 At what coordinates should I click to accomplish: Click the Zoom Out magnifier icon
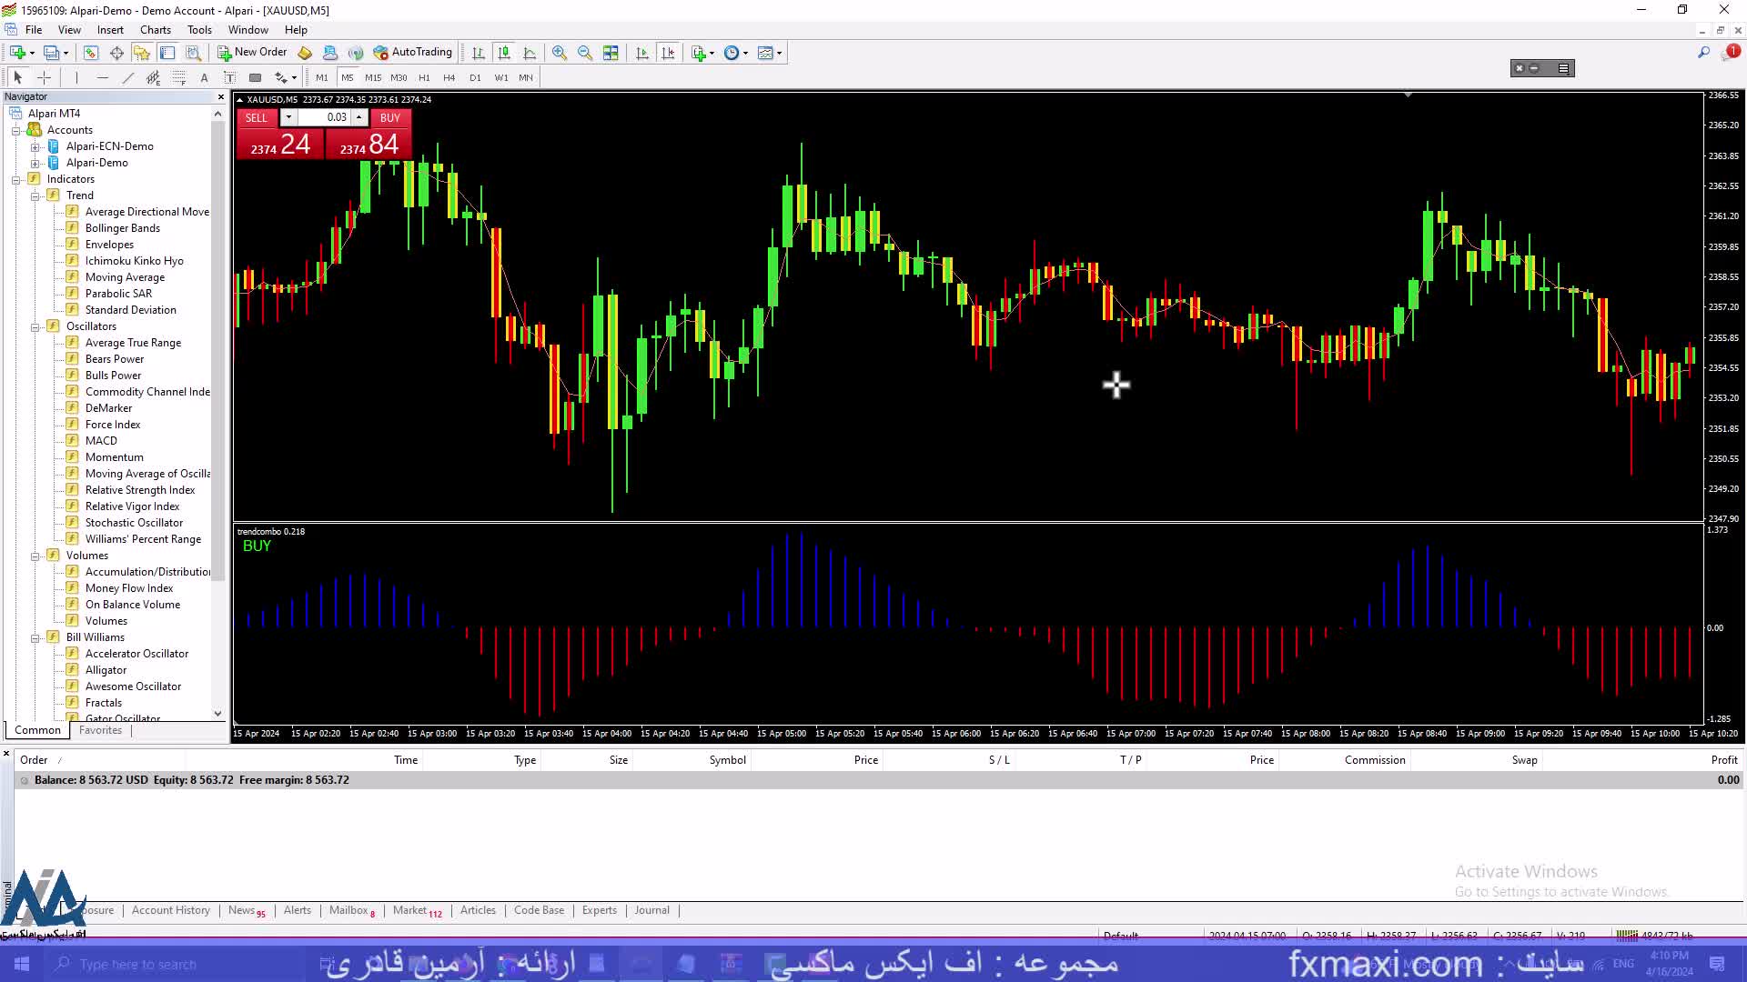pyautogui.click(x=585, y=53)
